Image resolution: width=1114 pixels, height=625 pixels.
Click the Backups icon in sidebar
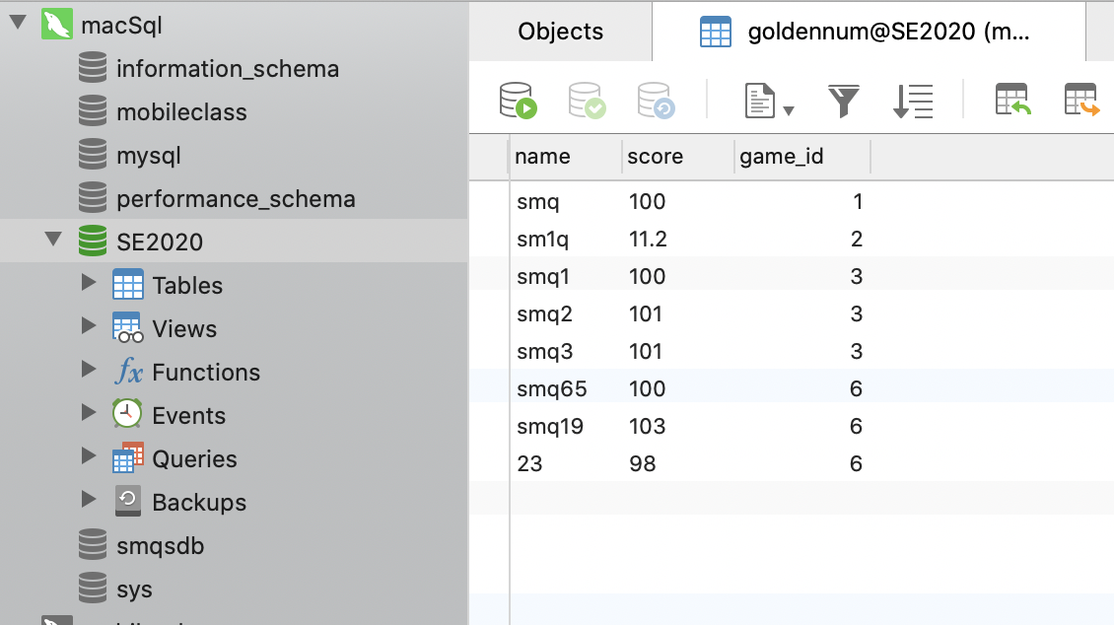point(128,502)
